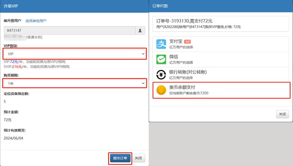Pick the 奥币余额支付 option text
293x166 pixels.
click(x=182, y=87)
